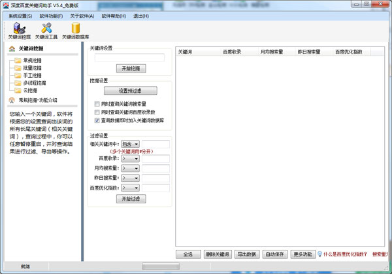Click the 搜索量 link at bottom right edge
Screen dimensions: 392x274
380,254
